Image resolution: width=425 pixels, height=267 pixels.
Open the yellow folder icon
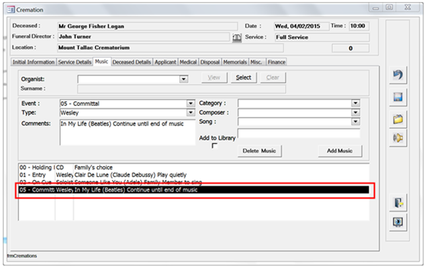398,119
